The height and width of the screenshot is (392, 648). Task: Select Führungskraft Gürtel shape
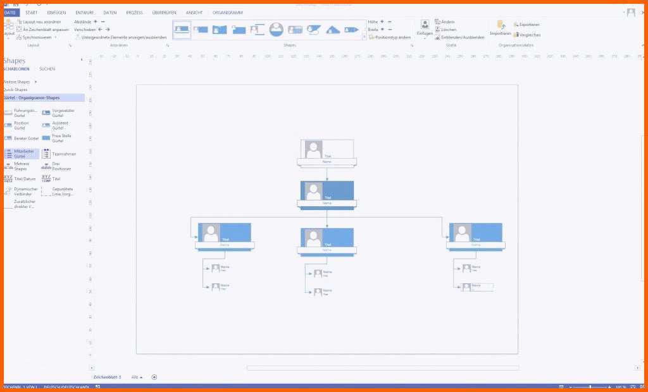[21, 113]
